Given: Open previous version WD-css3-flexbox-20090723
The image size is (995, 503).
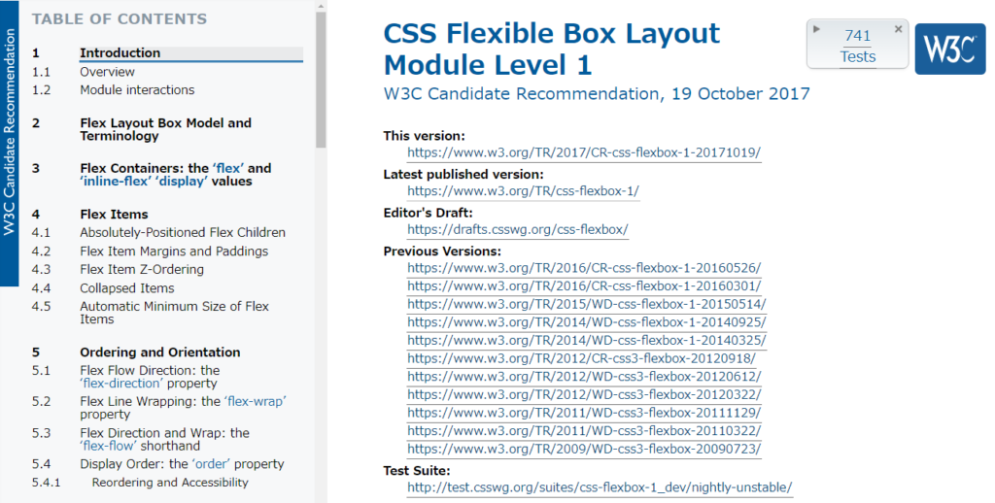Looking at the screenshot, I should pyautogui.click(x=584, y=449).
